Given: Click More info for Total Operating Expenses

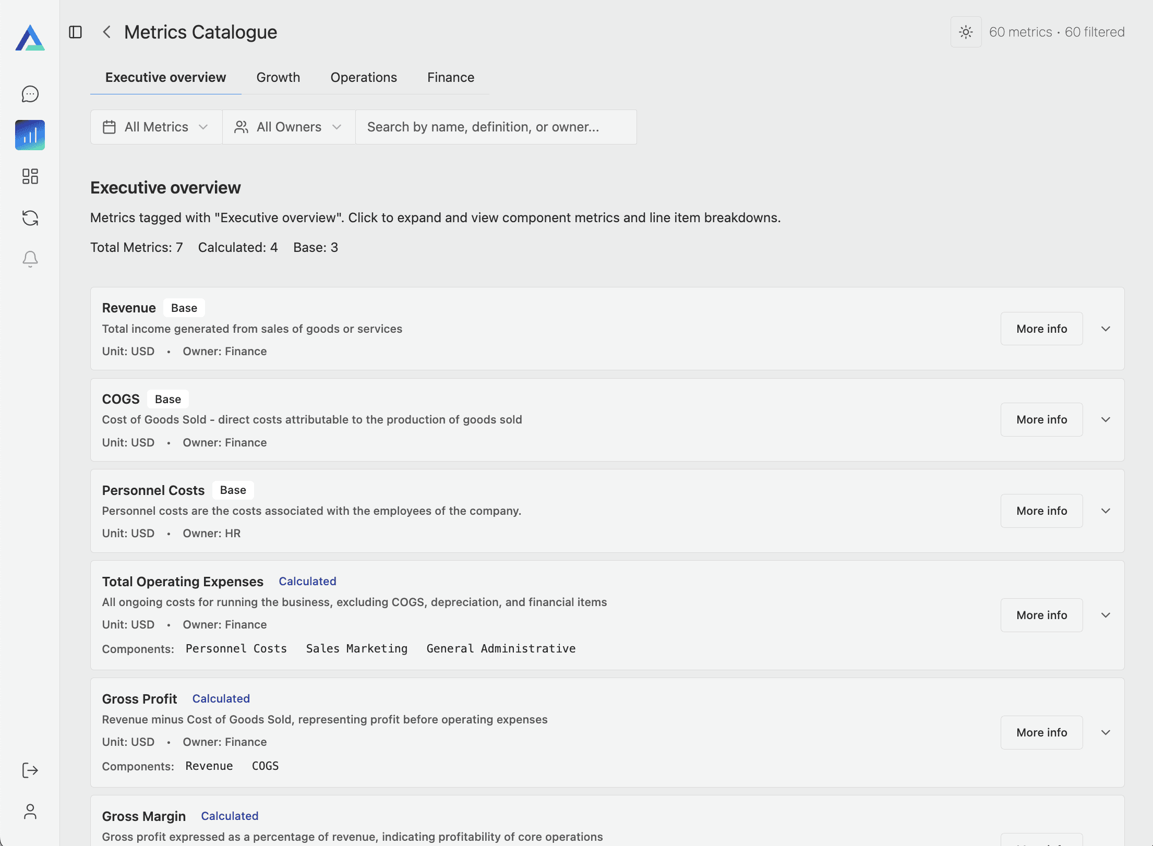Looking at the screenshot, I should coord(1041,615).
